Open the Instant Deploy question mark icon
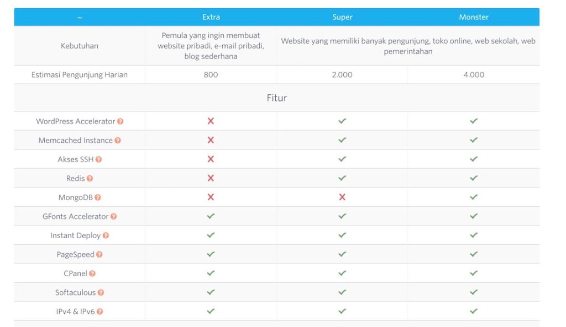Image resolution: width=566 pixels, height=327 pixels. tap(106, 235)
